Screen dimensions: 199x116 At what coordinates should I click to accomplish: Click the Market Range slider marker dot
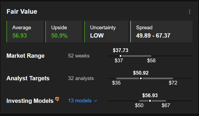[x=120, y=56]
